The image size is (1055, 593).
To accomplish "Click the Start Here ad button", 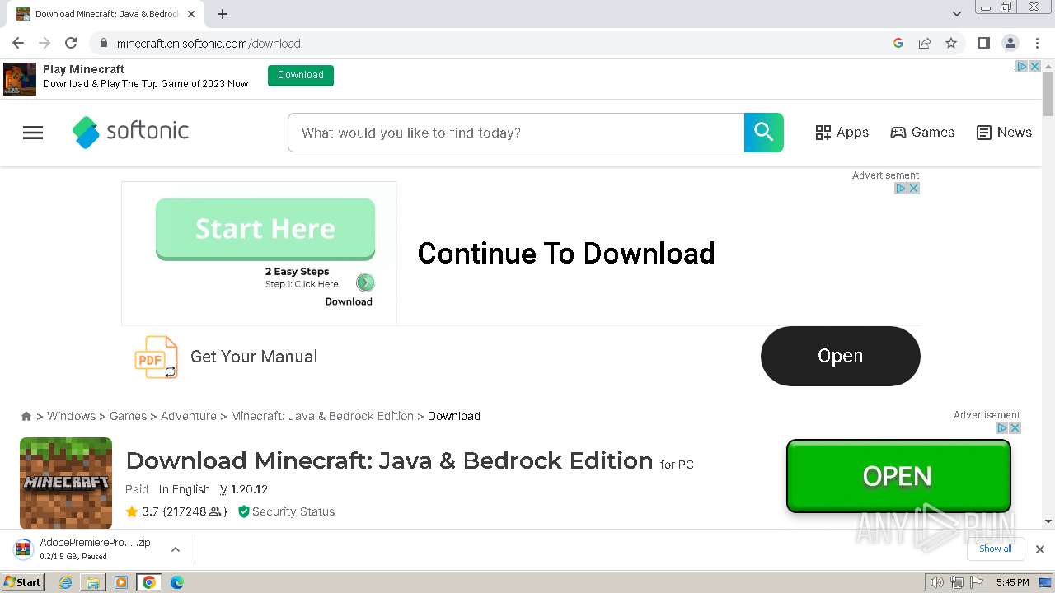I will (x=265, y=229).
